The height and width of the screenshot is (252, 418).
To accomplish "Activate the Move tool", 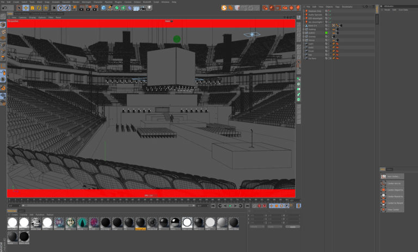I will pos(26,8).
